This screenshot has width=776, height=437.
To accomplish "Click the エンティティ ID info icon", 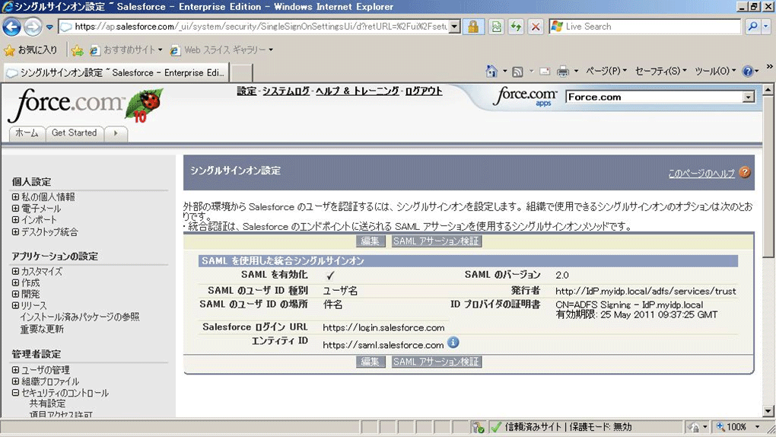I will click(453, 343).
